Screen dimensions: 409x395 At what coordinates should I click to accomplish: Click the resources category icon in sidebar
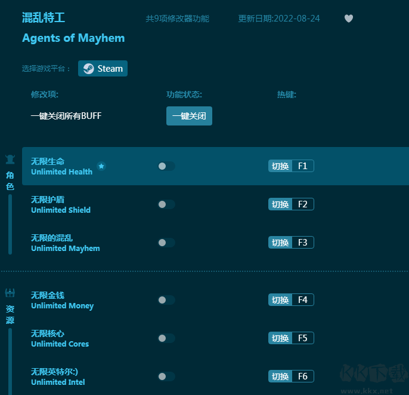coord(10,293)
